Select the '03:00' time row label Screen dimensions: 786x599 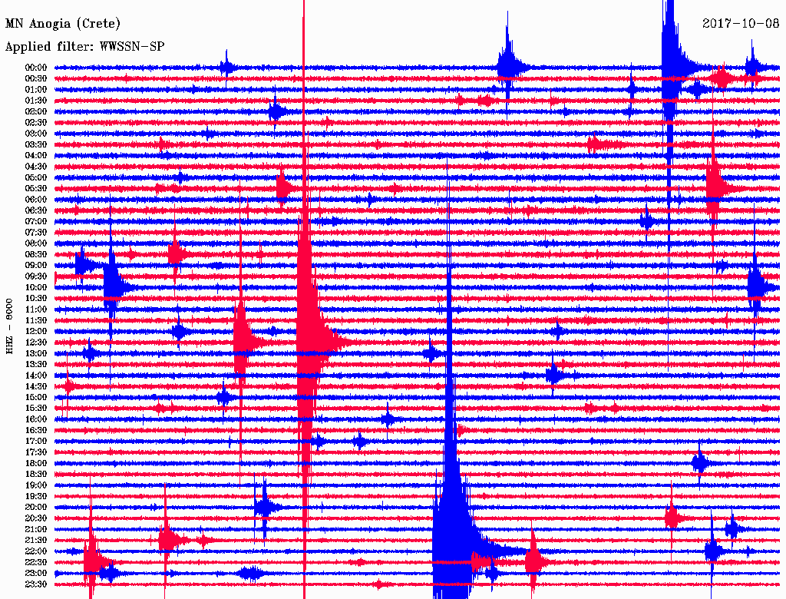click(36, 134)
